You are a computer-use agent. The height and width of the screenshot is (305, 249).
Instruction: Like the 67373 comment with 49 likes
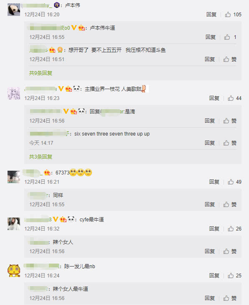click(231, 182)
